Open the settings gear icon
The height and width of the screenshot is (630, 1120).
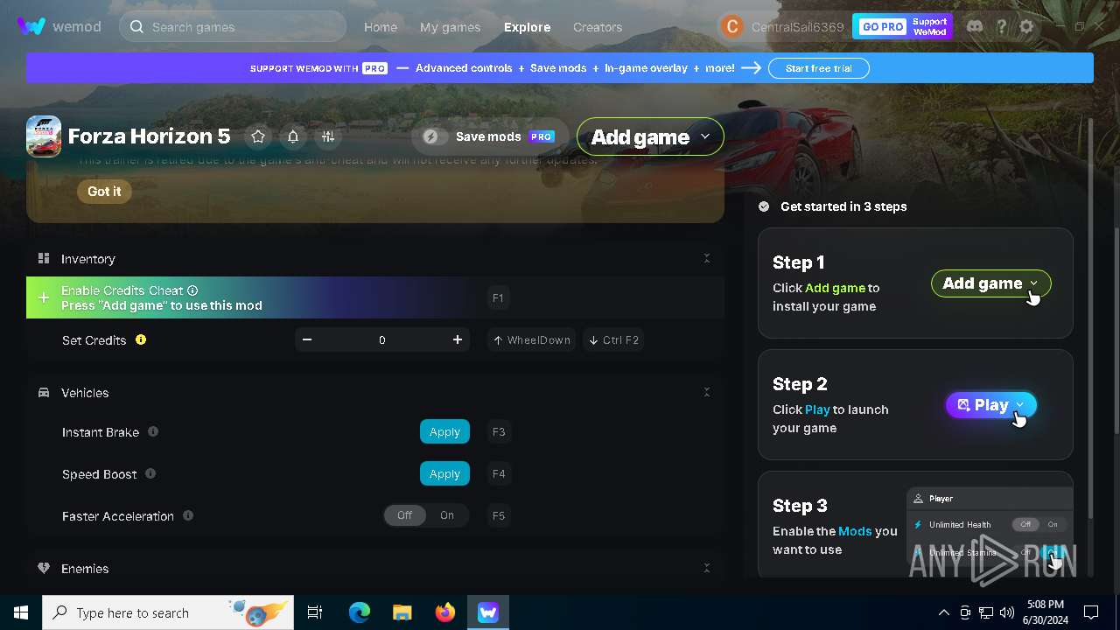click(1026, 26)
